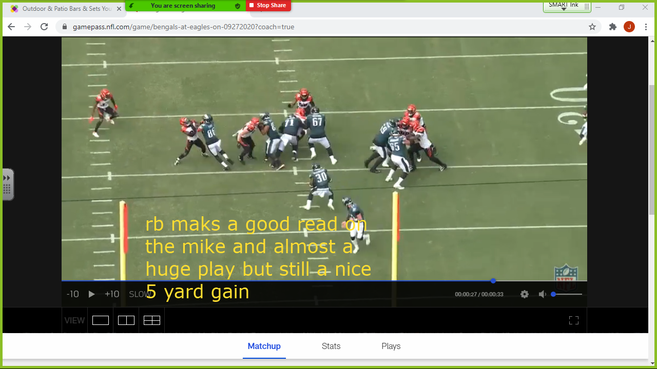This screenshot has width=657, height=369.
Task: Toggle playback with the play button
Action: pyautogui.click(x=91, y=294)
